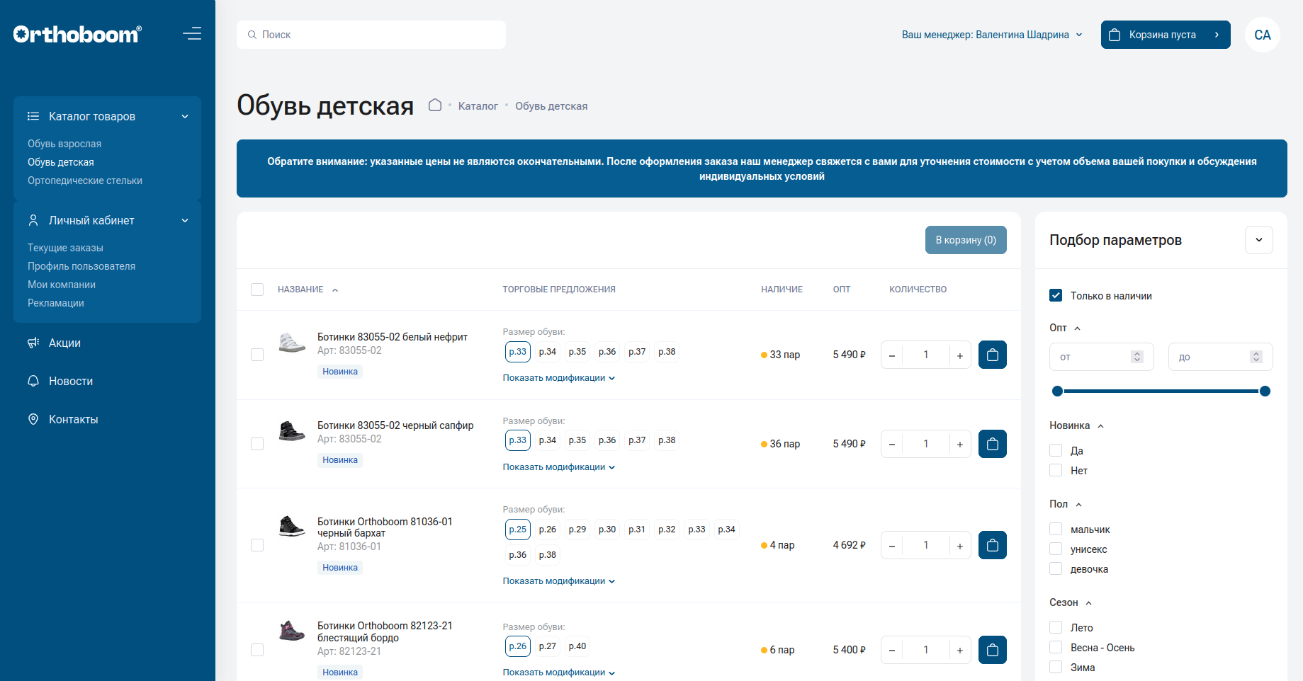Toggle the select-all checkbox in table header
This screenshot has width=1303, height=681.
[257, 290]
